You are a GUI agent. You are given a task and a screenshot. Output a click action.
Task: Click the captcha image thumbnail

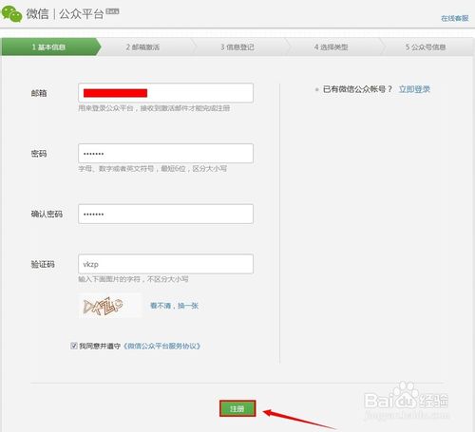tap(109, 306)
